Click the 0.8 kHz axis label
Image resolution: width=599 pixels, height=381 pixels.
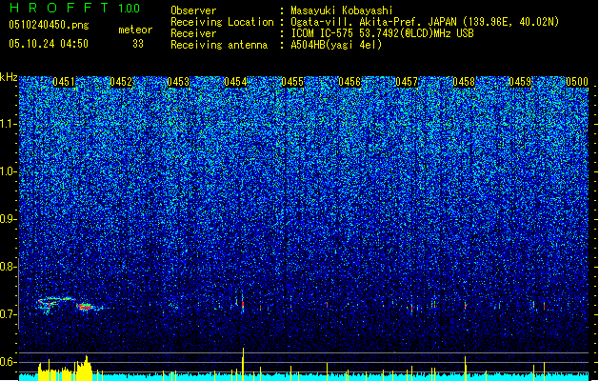tap(8, 267)
